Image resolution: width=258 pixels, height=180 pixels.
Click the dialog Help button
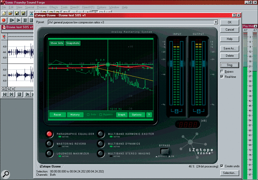230,39
